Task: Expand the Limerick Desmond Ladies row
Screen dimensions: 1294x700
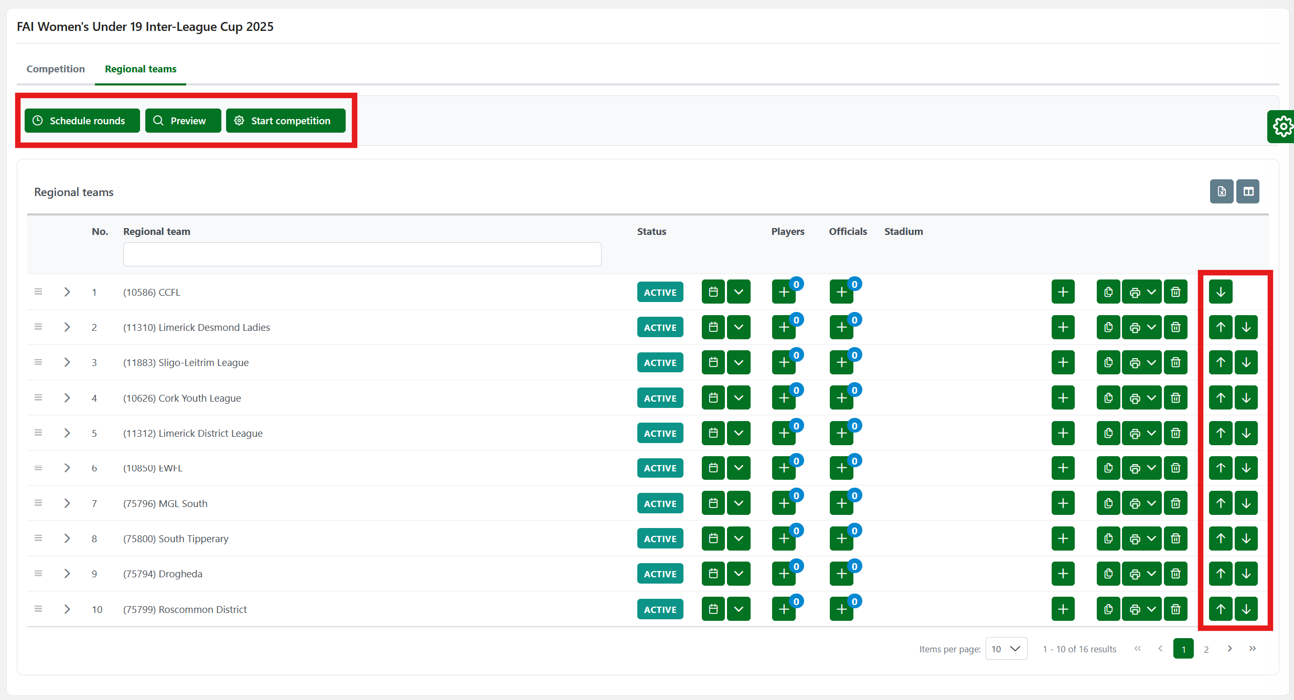Action: tap(67, 327)
